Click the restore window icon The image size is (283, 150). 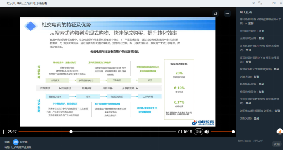[x=274, y=3]
